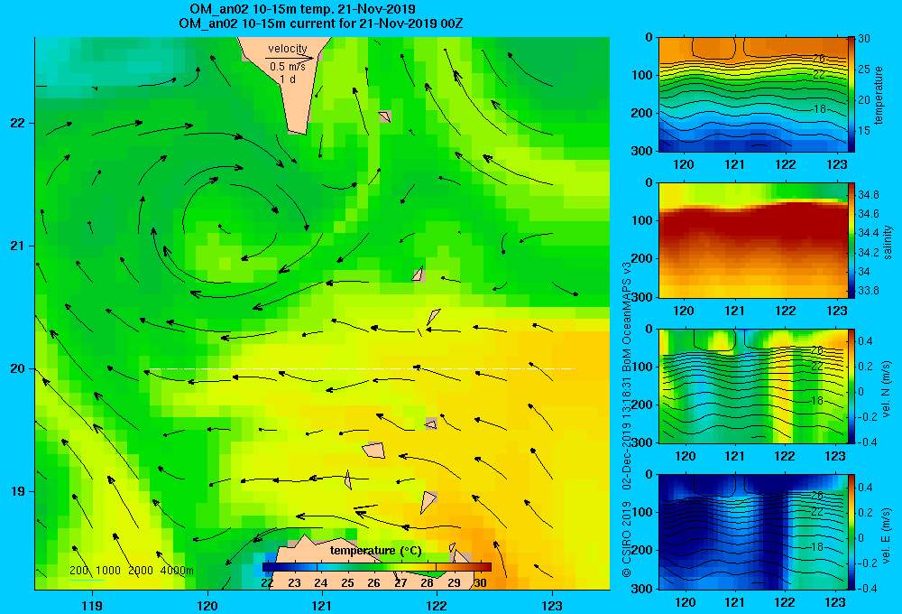Viewport: 902px width, 614px height.
Task: Click the '1 d' text under the velocity scale
Action: coord(288,79)
